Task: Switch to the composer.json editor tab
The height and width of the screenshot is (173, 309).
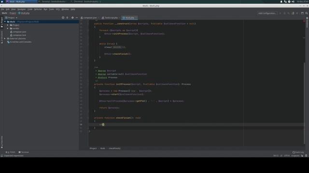Action: [x=90, y=18]
